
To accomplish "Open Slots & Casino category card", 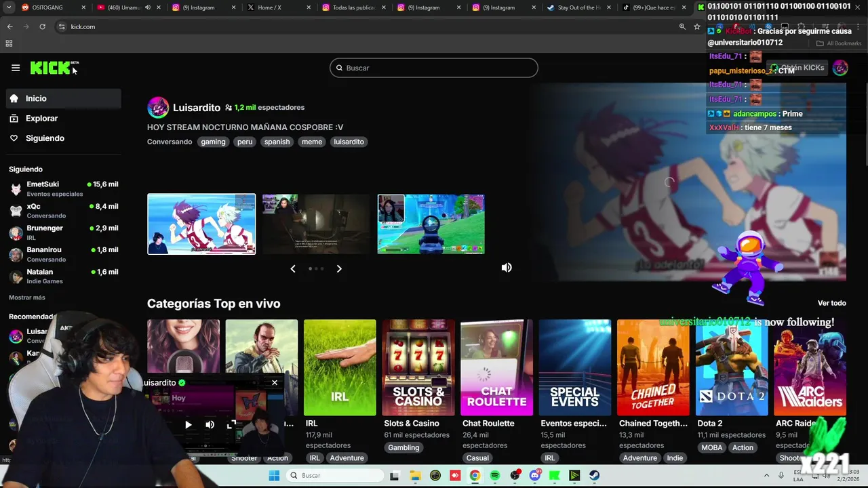I will pos(418,367).
